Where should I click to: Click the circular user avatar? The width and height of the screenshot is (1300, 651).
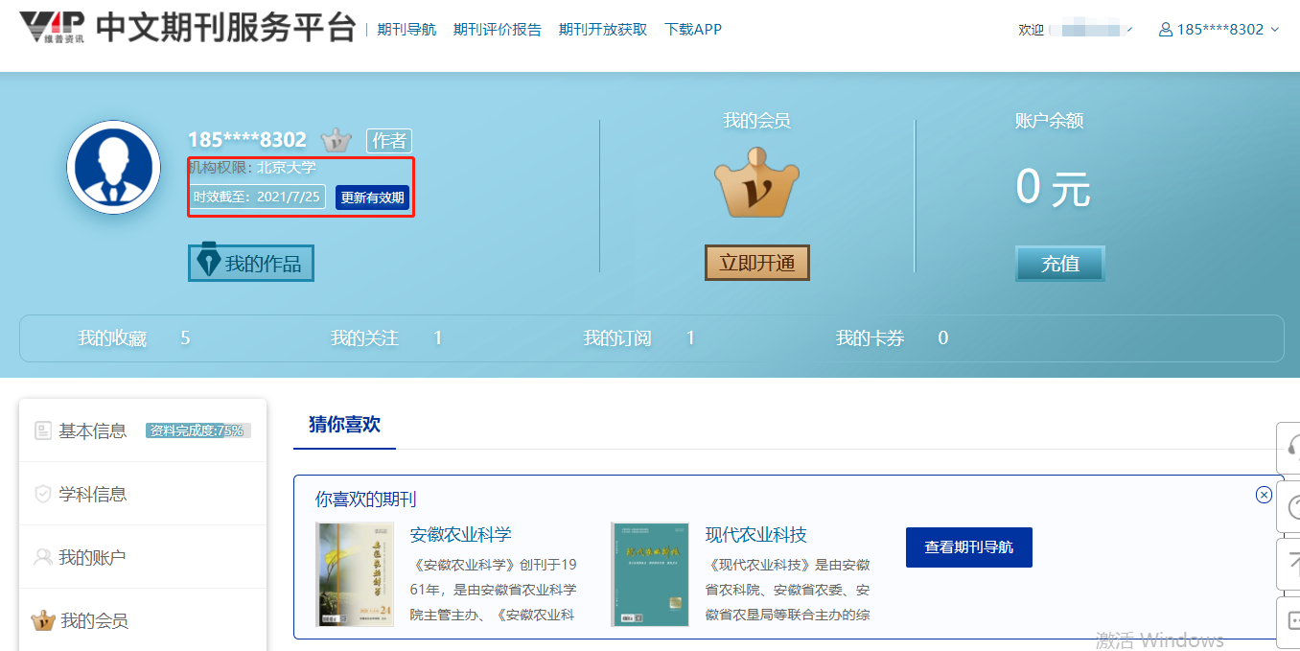tap(113, 166)
